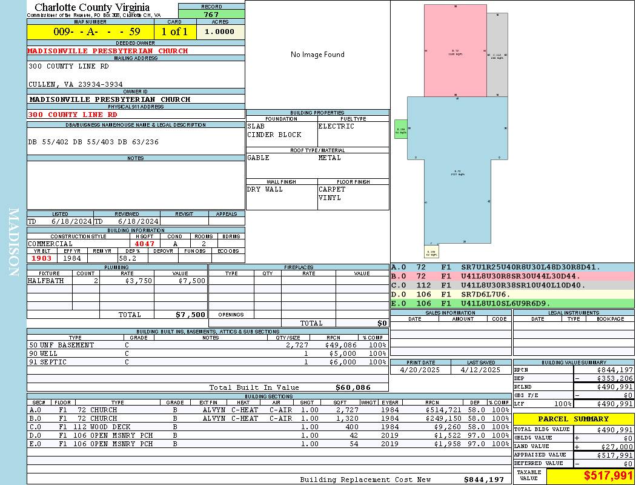Click the No Image Found placeholder
Screen dimensions: 636x485
pyautogui.click(x=317, y=55)
